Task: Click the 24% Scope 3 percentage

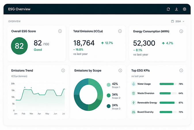Action: click(115, 105)
